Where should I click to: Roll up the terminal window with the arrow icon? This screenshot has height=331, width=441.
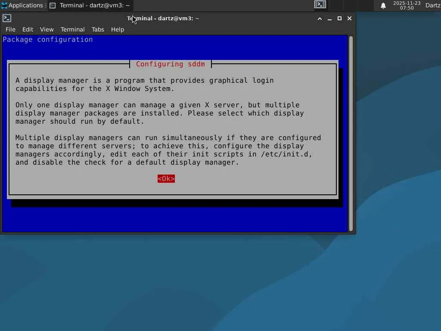pyautogui.click(x=320, y=19)
